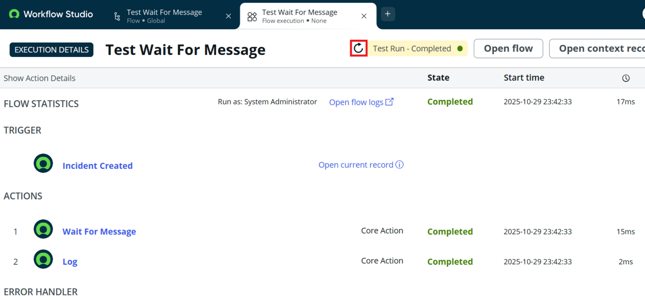Viewport: 645px width, 300px height.
Task: Toggle Show Action Details
Action: pos(39,78)
